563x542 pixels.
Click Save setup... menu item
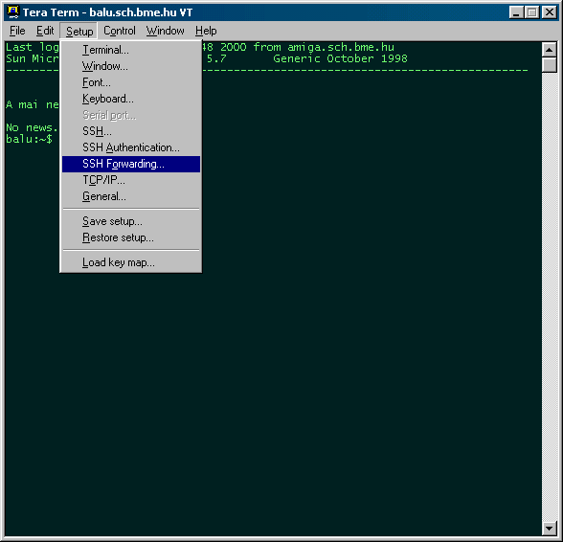coord(131,221)
